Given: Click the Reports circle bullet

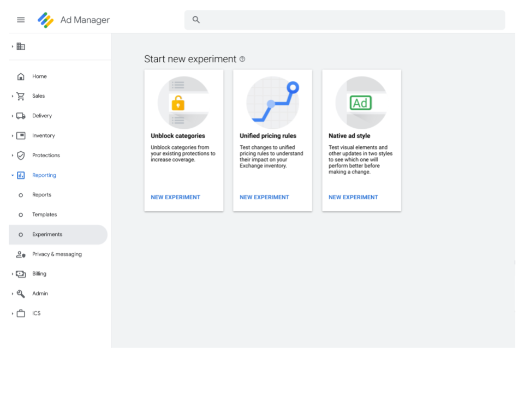Looking at the screenshot, I should tap(21, 195).
